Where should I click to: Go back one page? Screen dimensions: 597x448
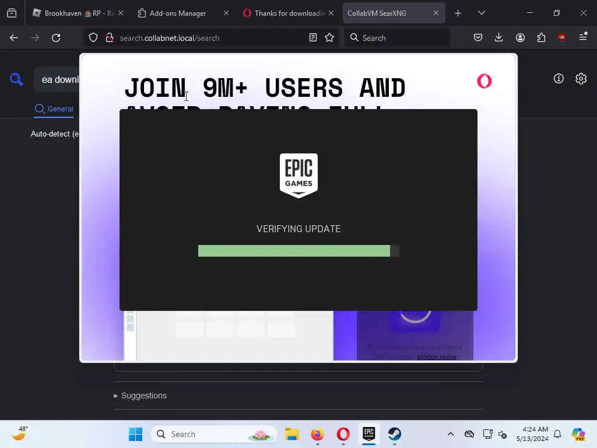14,38
